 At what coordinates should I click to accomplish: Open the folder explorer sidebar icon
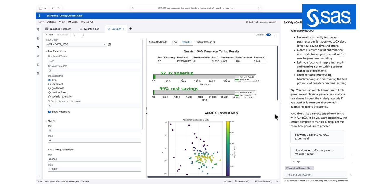pyautogui.click(x=38, y=47)
